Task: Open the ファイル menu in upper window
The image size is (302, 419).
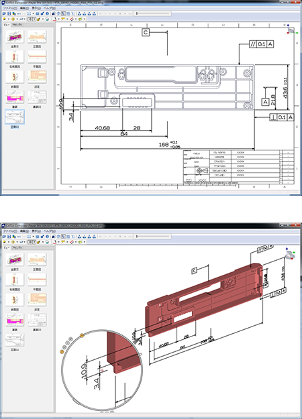Action: click(x=10, y=8)
